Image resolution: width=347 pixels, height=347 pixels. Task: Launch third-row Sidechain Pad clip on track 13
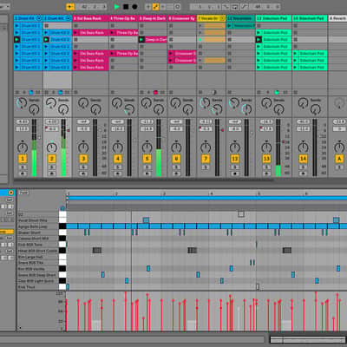pos(259,40)
